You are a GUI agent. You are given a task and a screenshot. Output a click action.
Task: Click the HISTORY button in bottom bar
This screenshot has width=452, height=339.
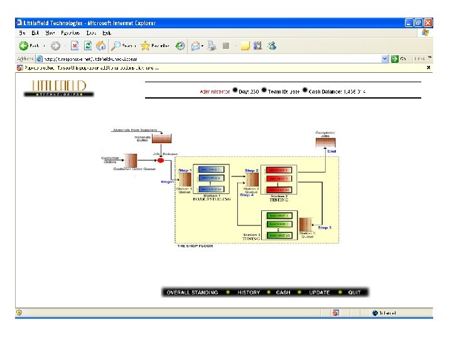249,293
